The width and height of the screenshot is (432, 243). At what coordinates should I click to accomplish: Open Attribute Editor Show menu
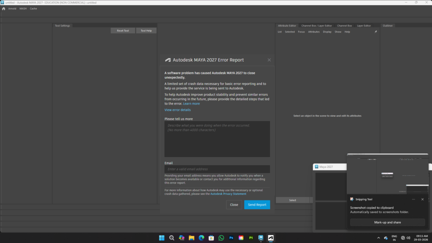pos(338,32)
